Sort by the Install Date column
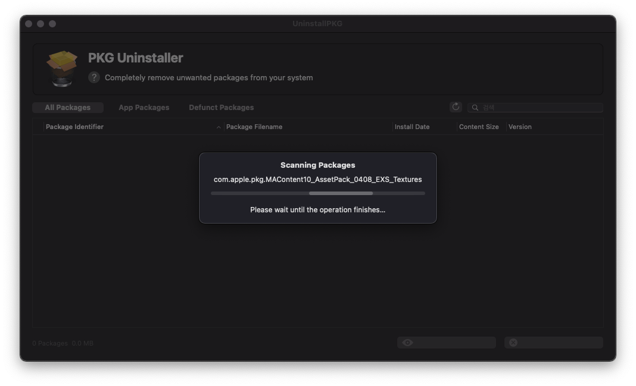Viewport: 636px width, 386px height. [x=412, y=127]
